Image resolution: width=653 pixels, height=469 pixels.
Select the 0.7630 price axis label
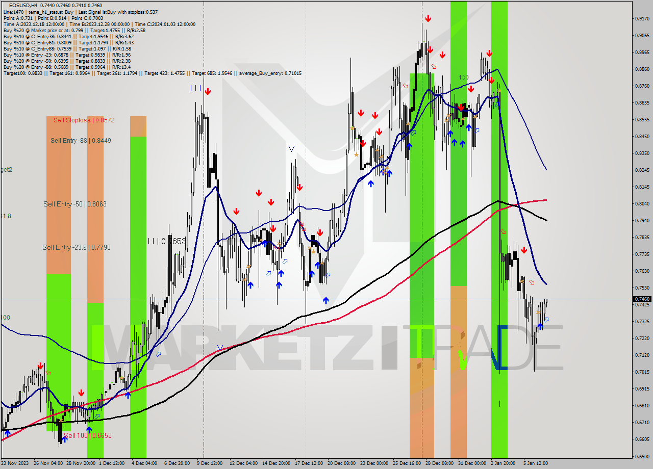(642, 271)
